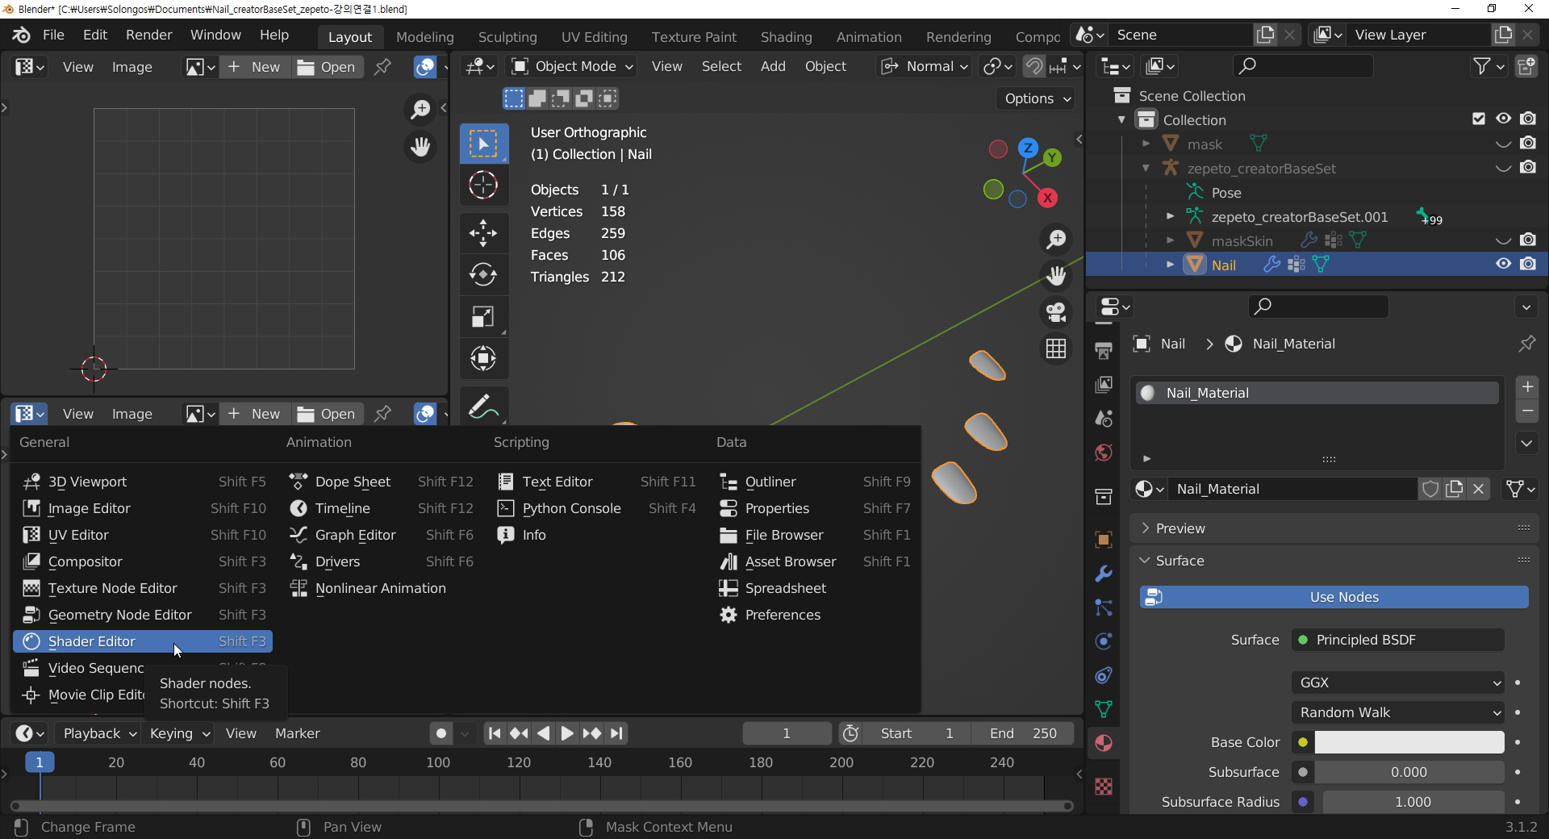This screenshot has width=1549, height=839.
Task: Select the Annotate pencil tool
Action: (483, 406)
